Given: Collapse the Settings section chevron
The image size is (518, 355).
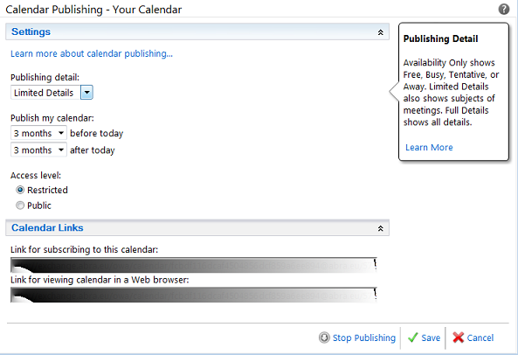Looking at the screenshot, I should coord(381,32).
